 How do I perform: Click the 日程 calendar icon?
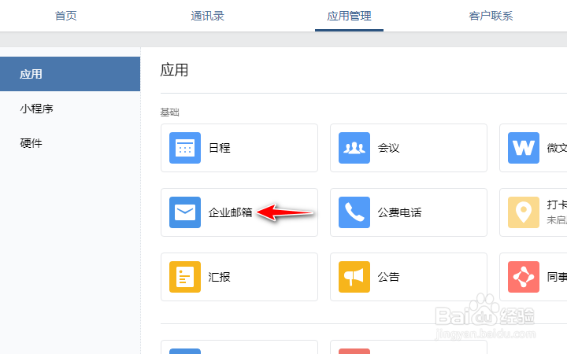tap(185, 148)
